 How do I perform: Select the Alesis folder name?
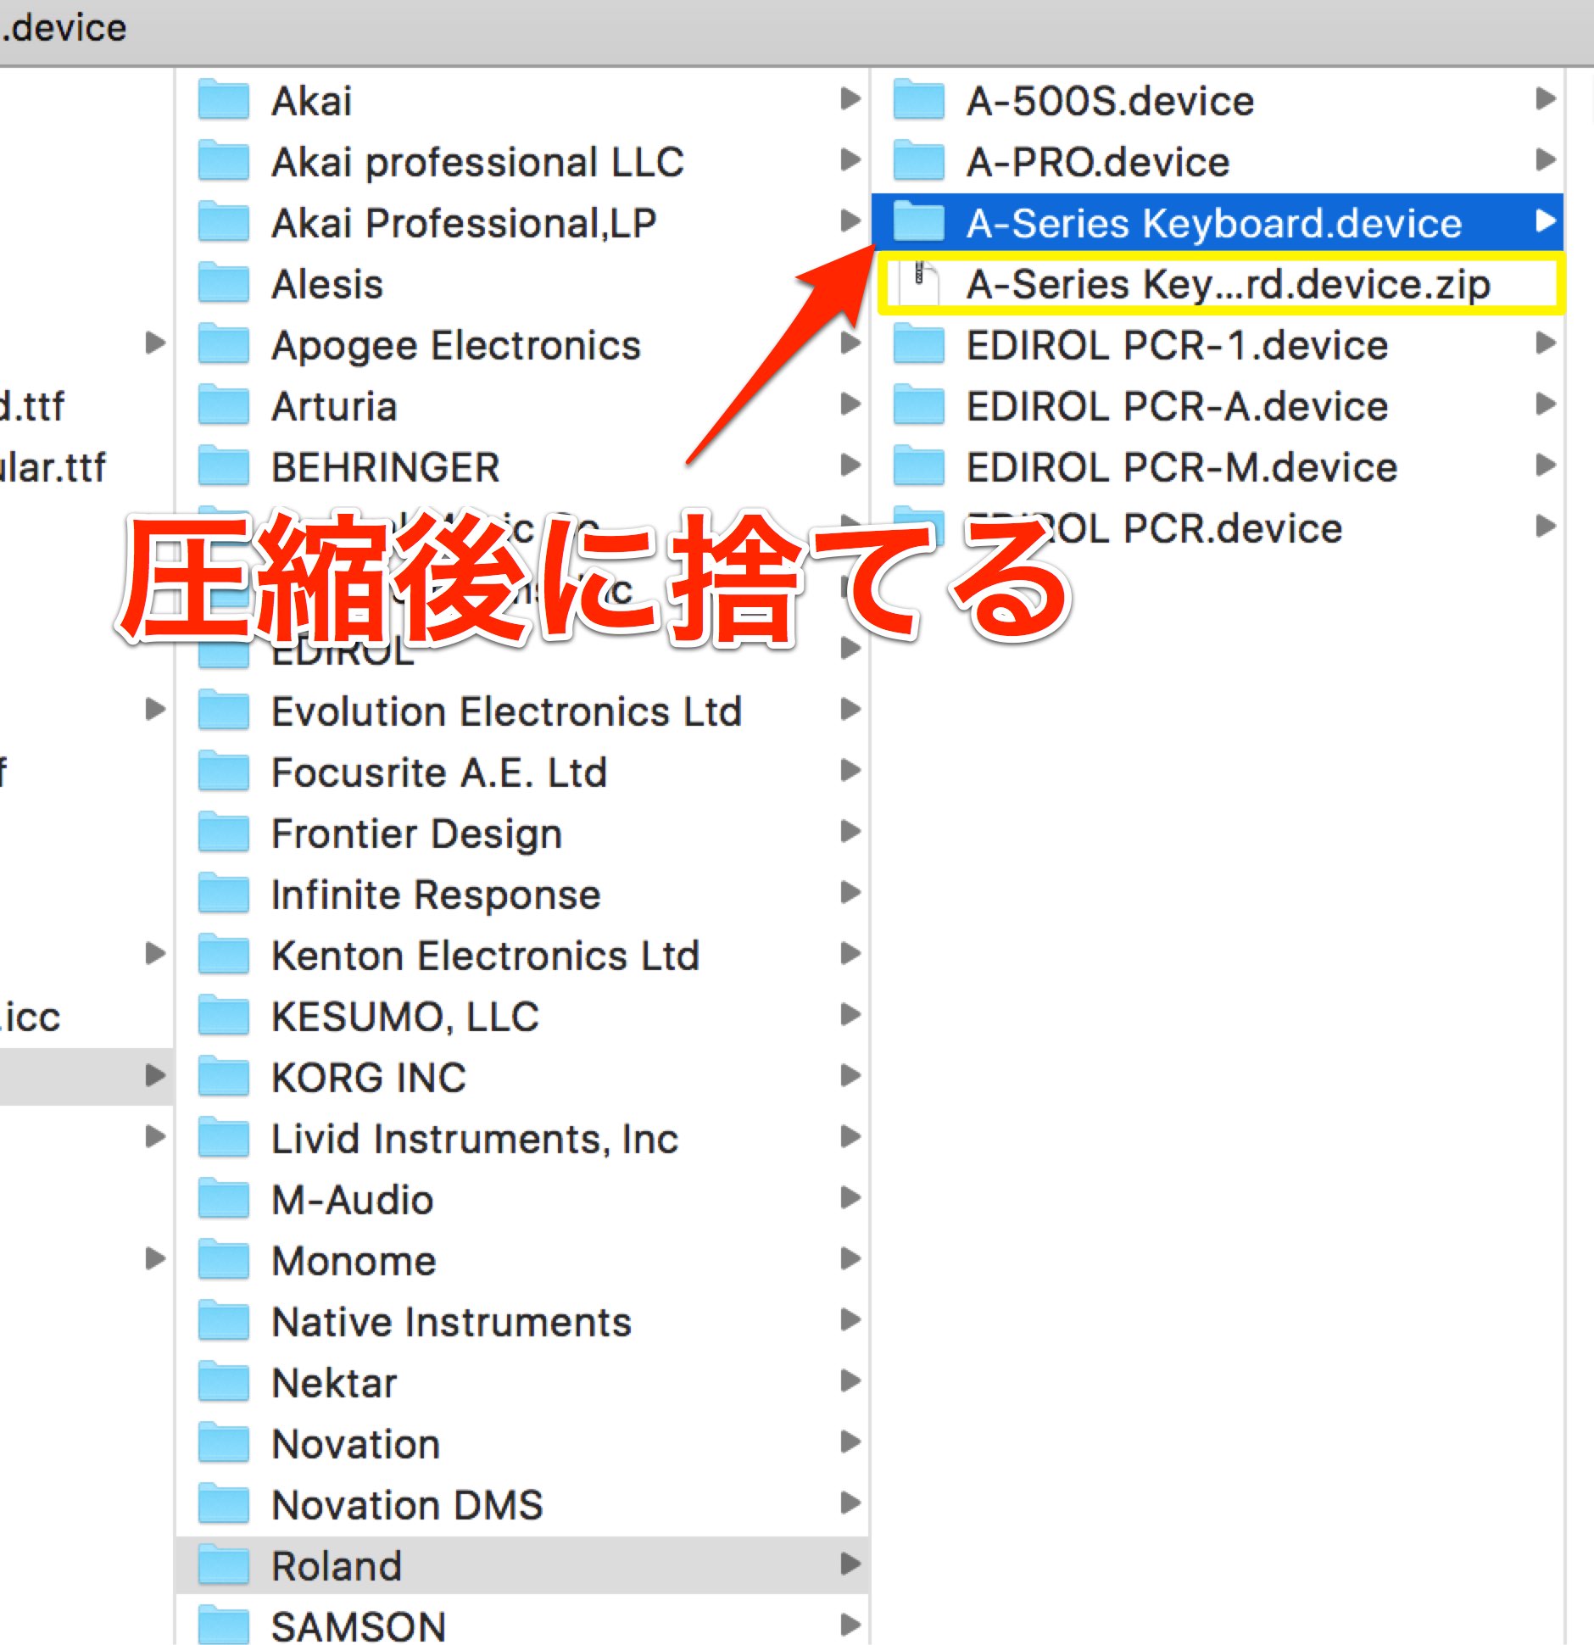(x=327, y=284)
